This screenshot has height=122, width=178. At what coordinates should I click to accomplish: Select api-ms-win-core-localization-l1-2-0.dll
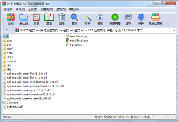[x=30, y=82]
